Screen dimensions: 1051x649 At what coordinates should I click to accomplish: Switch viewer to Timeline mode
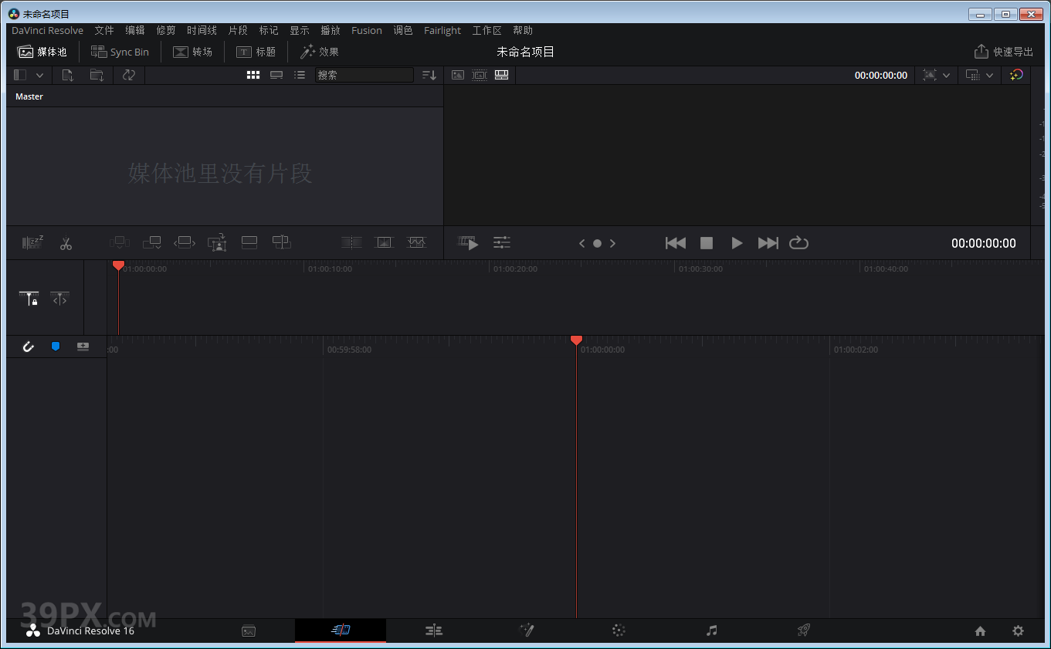pyautogui.click(x=502, y=75)
